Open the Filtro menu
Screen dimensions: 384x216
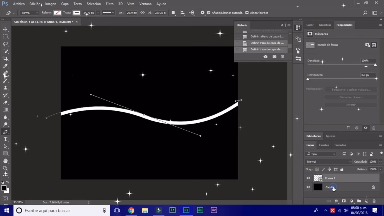109,4
